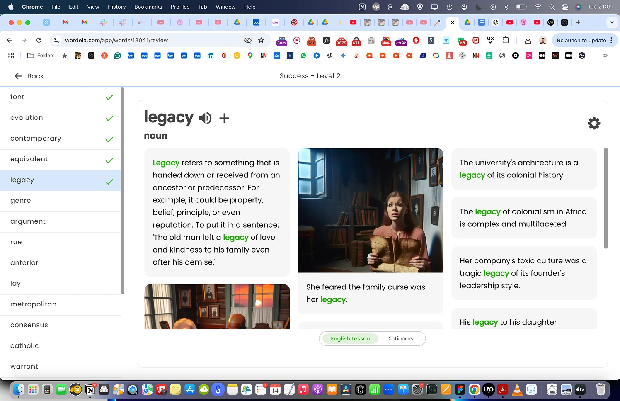Click the old man illustration thumbnail
620x401 pixels.
click(217, 307)
